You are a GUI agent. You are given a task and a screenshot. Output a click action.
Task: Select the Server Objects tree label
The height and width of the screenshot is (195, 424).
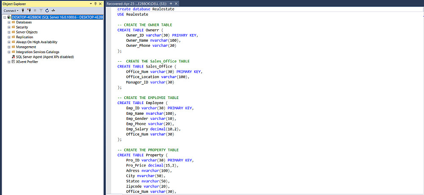coord(27,32)
